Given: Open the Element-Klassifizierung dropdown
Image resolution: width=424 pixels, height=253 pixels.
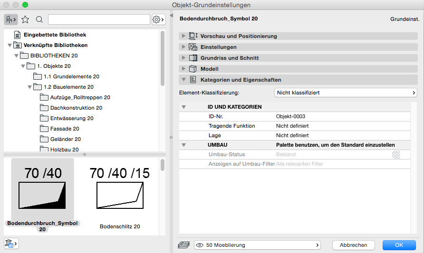Looking at the screenshot, I should coord(346,93).
